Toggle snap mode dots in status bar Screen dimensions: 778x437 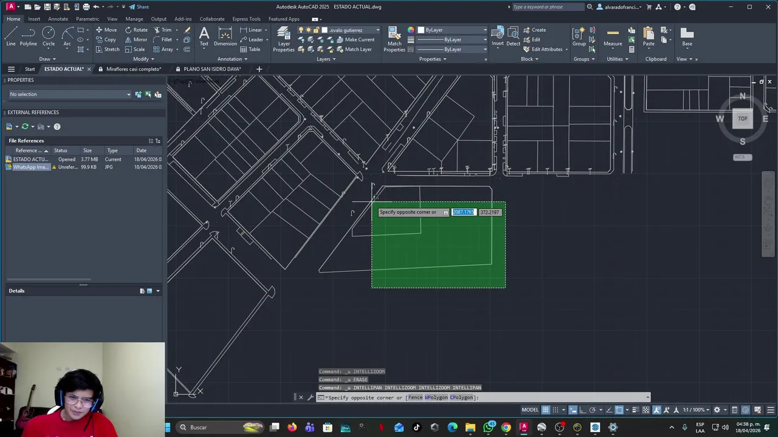pos(556,410)
